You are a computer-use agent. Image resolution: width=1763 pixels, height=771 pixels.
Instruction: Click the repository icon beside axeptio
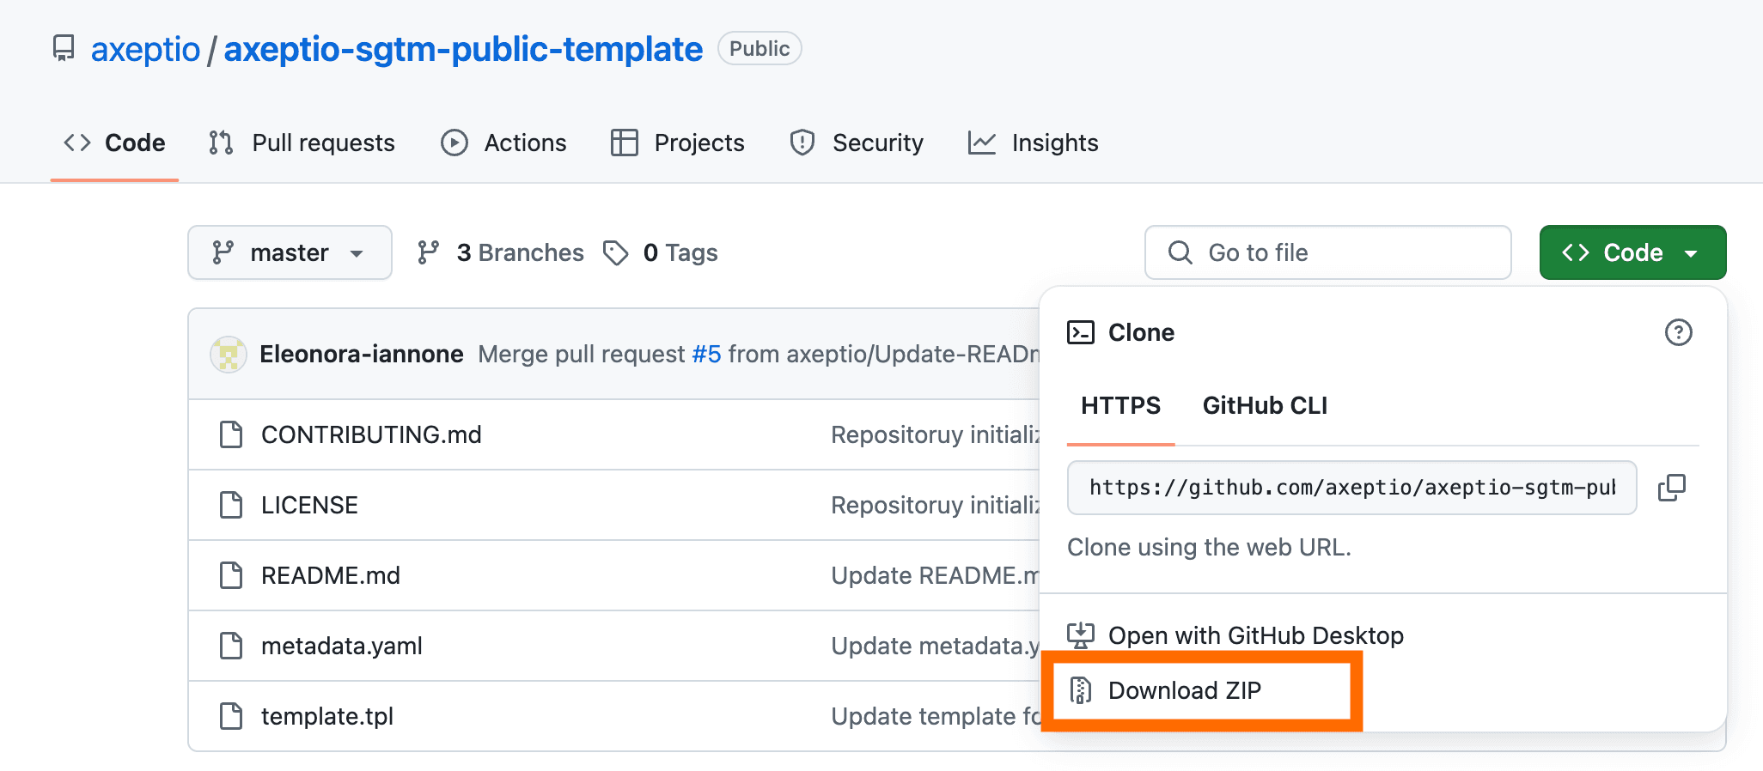(64, 48)
